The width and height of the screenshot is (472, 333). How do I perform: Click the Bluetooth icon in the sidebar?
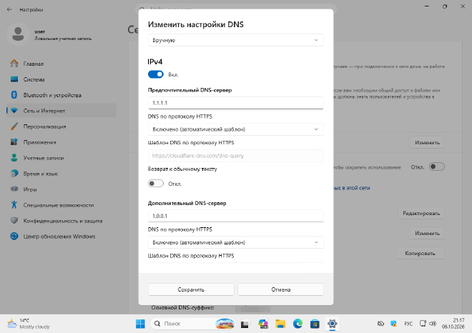click(14, 95)
